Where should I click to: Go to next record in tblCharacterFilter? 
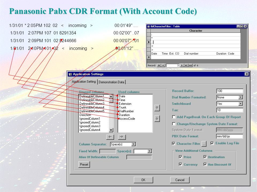click(x=182, y=65)
